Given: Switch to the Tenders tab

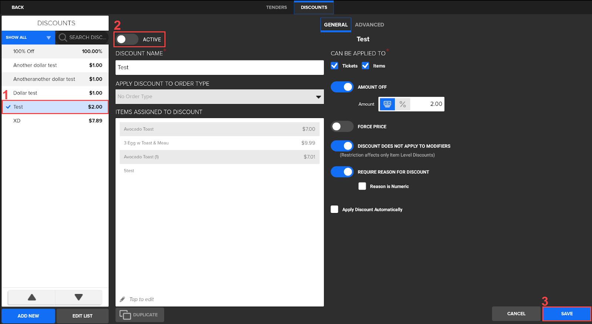Looking at the screenshot, I should click(276, 7).
